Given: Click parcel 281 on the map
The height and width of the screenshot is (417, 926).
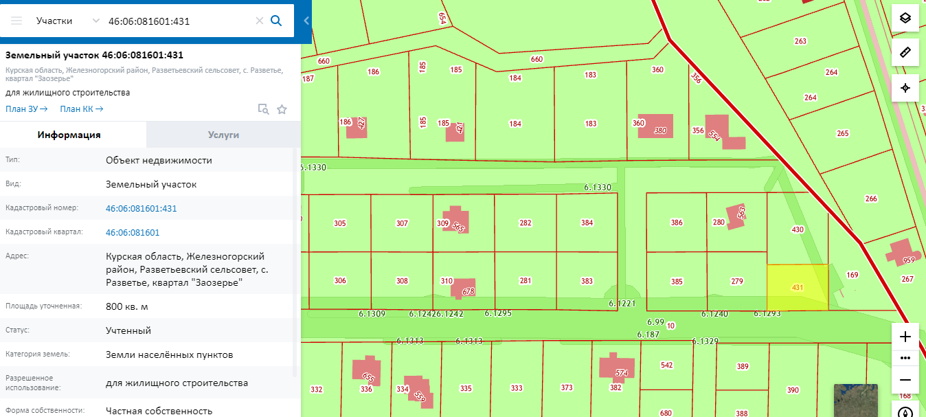Looking at the screenshot, I should pyautogui.click(x=526, y=280).
